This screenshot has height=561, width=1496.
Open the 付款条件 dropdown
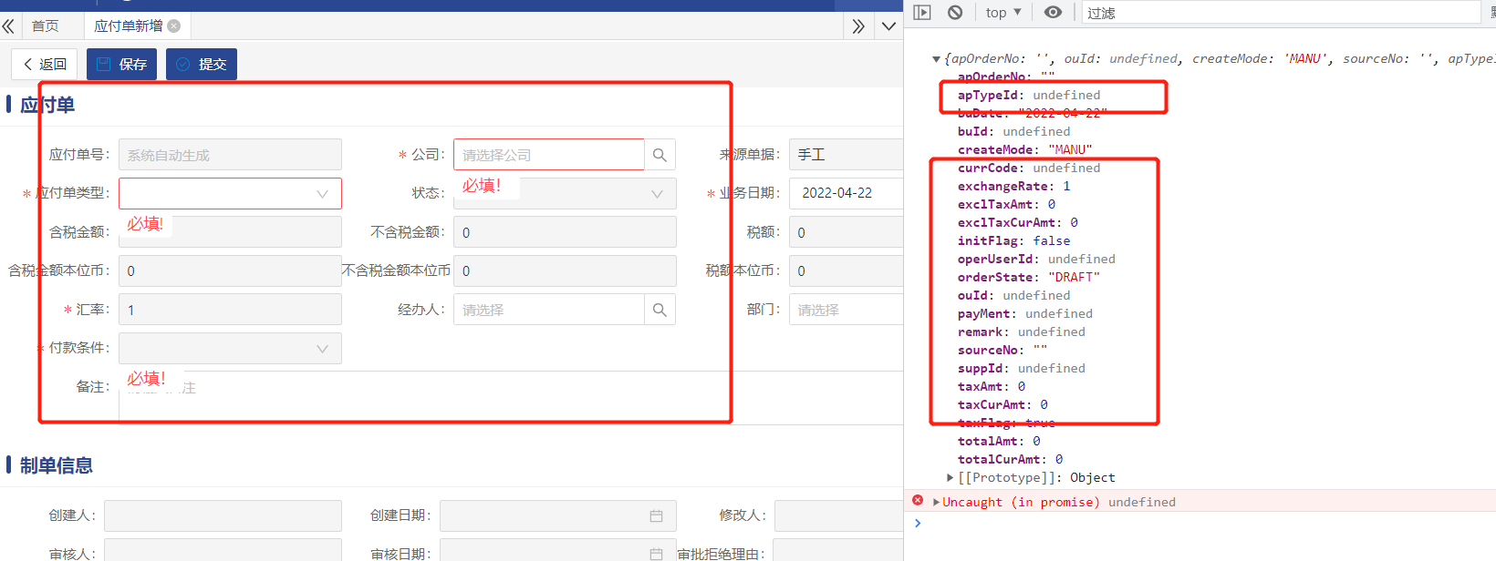pos(230,348)
